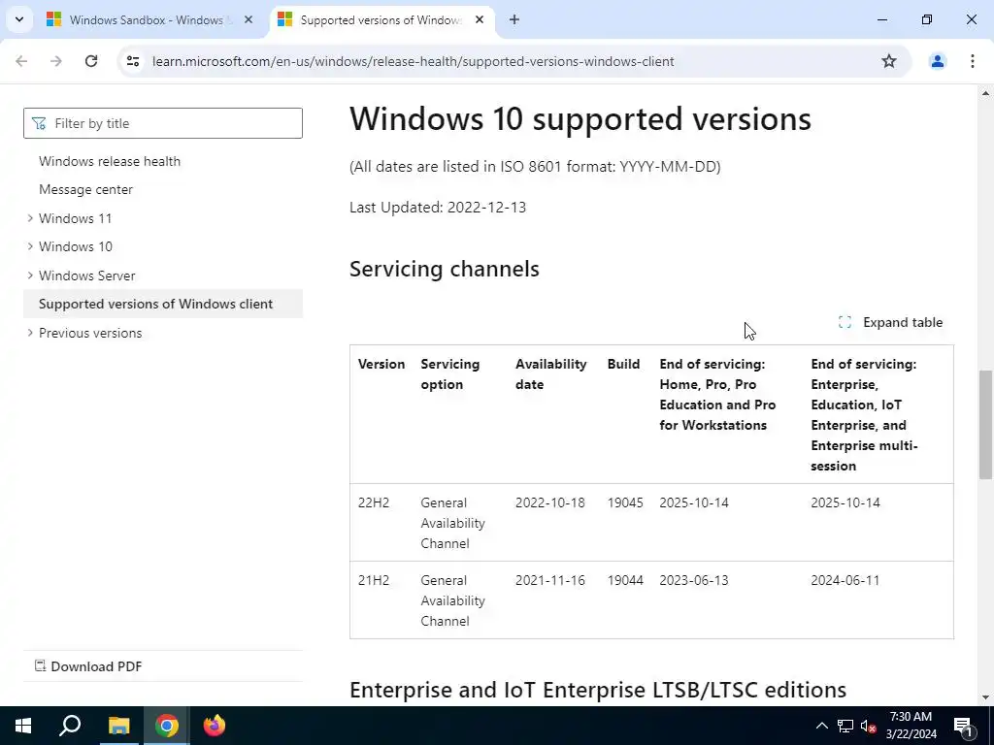Click build number 19045
This screenshot has height=745, width=994.
(x=625, y=503)
